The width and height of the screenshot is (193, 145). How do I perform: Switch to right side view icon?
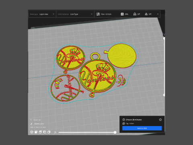point(49,132)
